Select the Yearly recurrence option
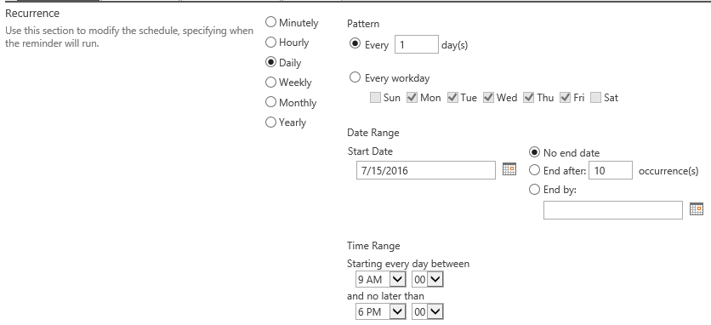Image resolution: width=711 pixels, height=325 pixels. point(270,123)
